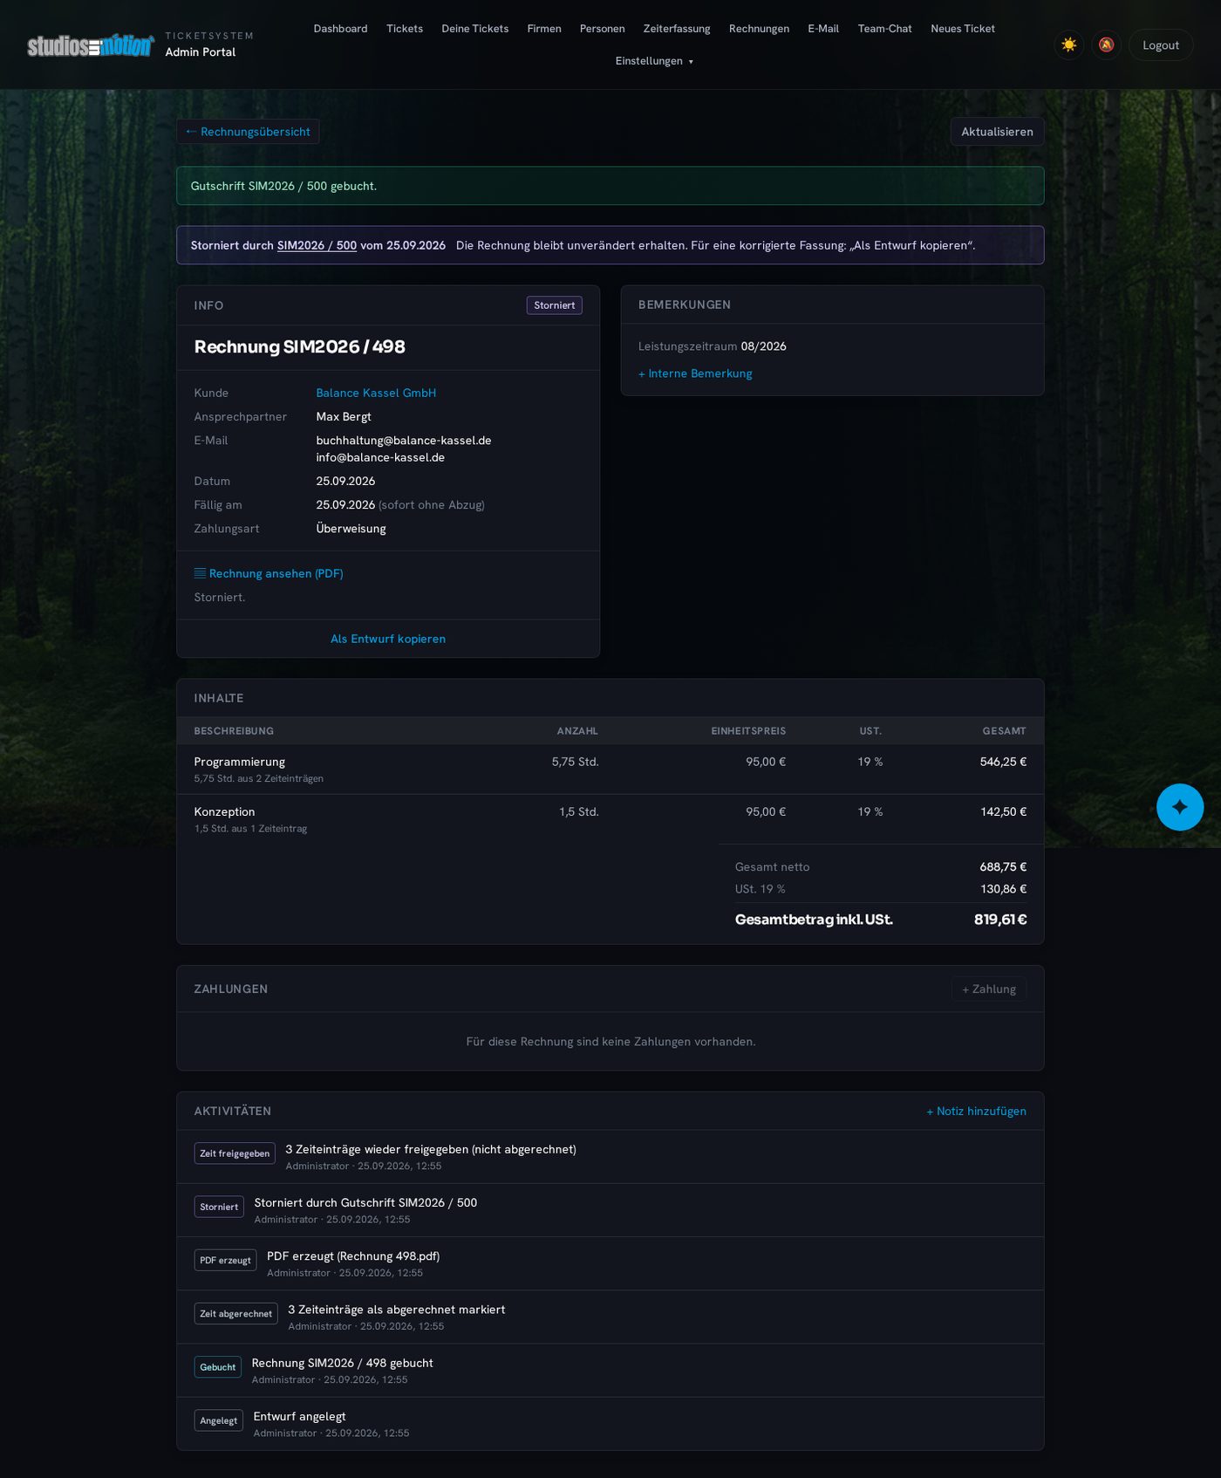Screen dimensions: 1221x1478
Task: Click the total amount 819,61 €
Action: point(1000,920)
